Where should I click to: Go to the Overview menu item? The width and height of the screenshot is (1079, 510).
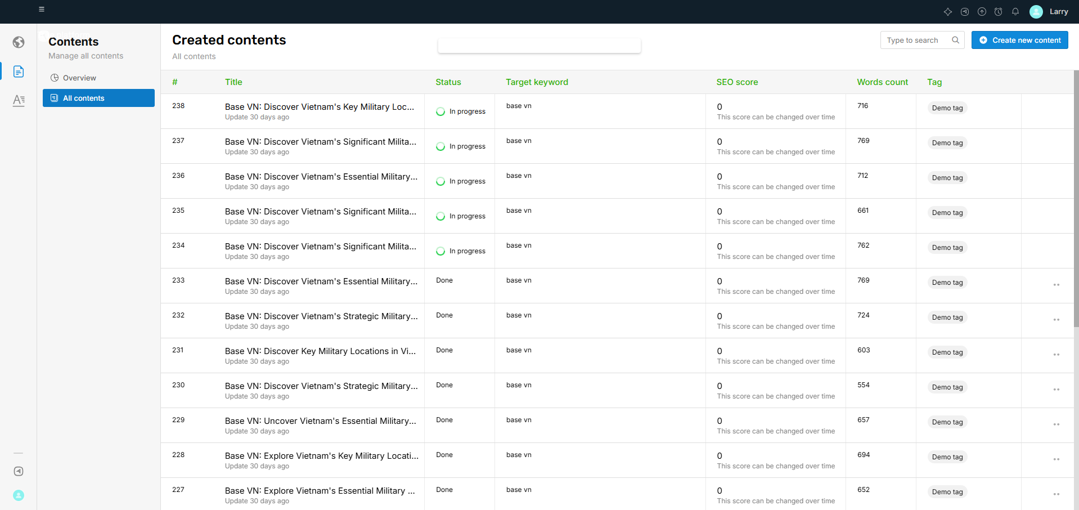tap(79, 78)
